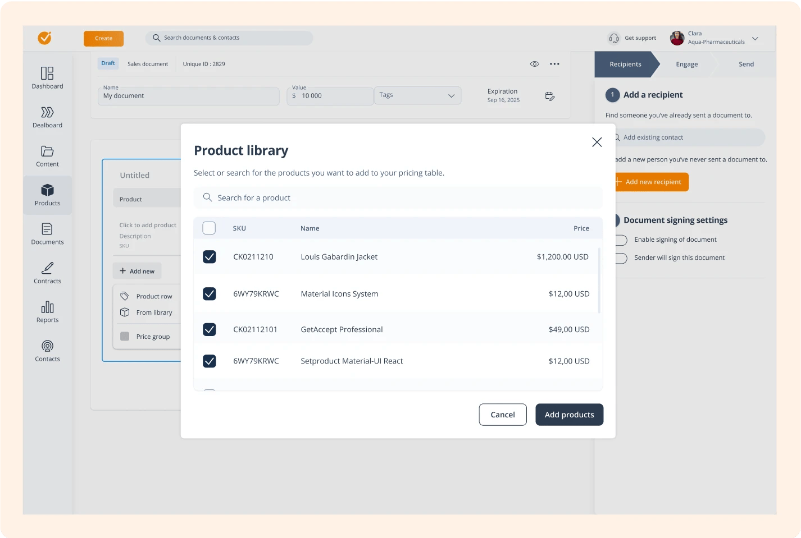This screenshot has width=801, height=538.
Task: Click the Sep 16, 2025 expiration date
Action: pos(503,100)
